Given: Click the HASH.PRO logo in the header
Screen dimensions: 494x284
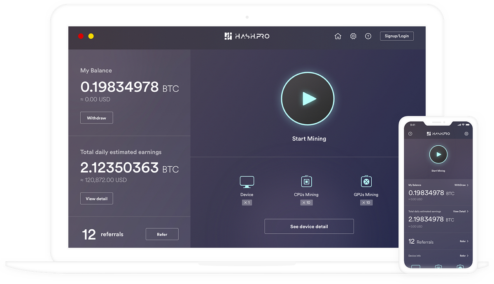Looking at the screenshot, I should tap(247, 36).
